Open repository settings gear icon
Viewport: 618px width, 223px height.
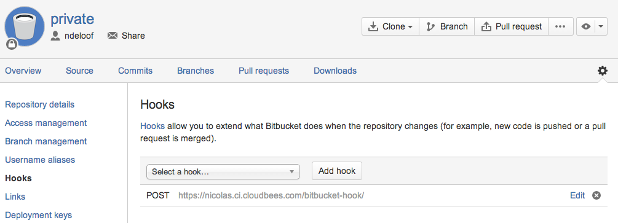[x=602, y=71]
